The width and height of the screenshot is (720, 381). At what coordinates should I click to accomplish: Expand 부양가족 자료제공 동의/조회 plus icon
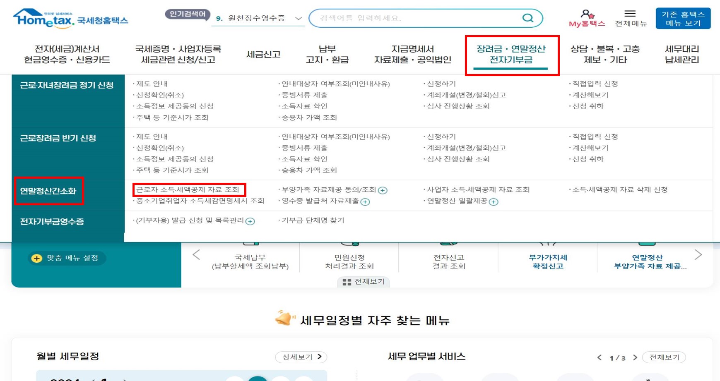(x=383, y=190)
